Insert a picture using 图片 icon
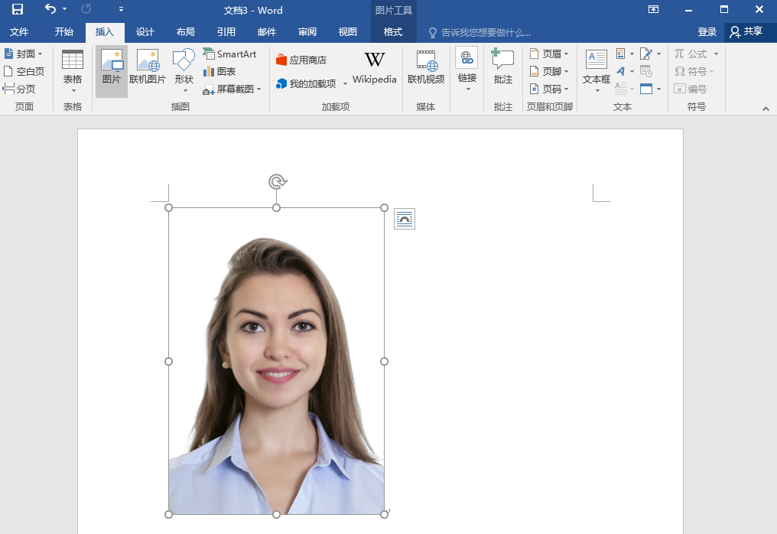777x534 pixels. click(112, 67)
